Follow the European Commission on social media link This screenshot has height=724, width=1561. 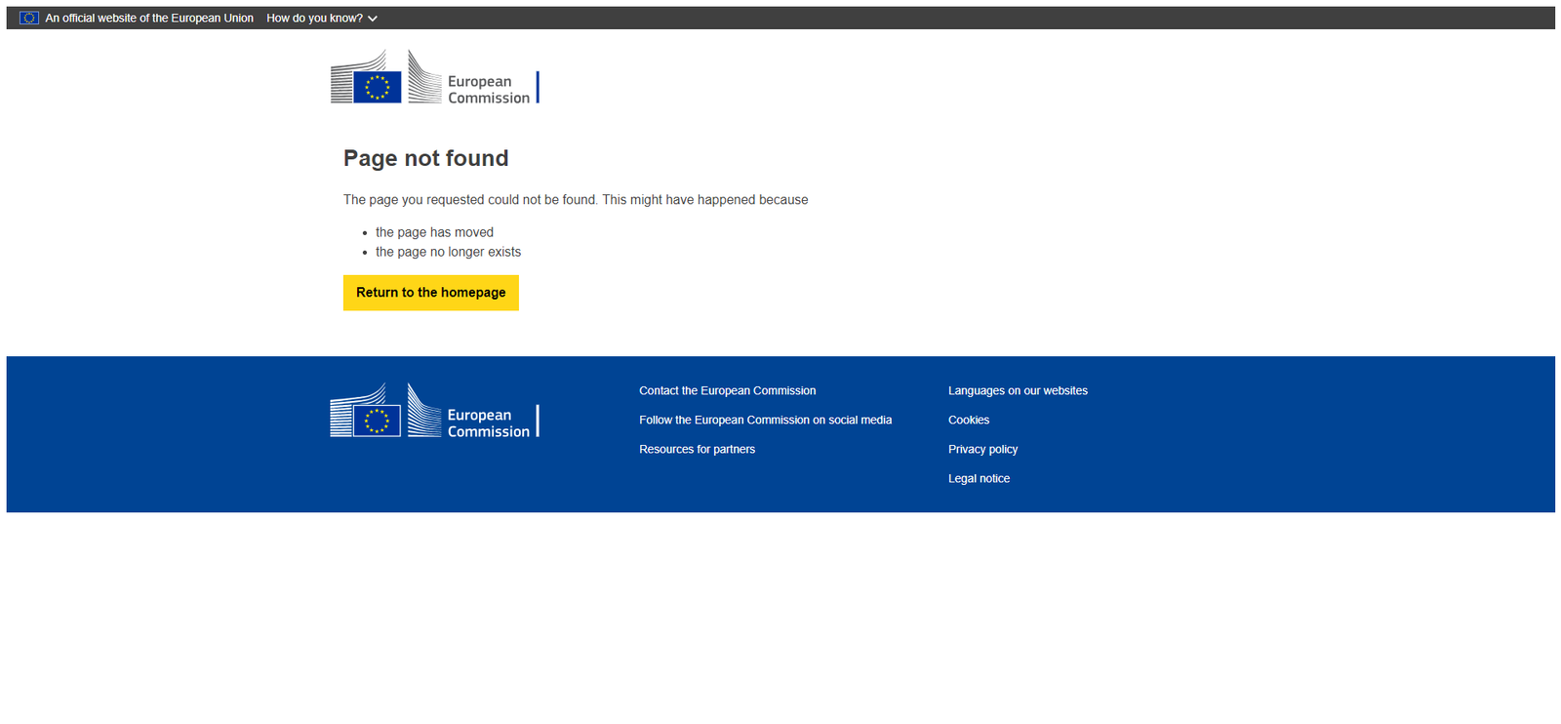pyautogui.click(x=765, y=420)
